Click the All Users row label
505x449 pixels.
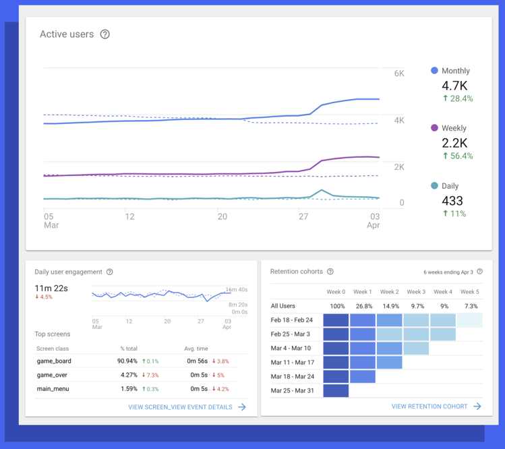(283, 306)
